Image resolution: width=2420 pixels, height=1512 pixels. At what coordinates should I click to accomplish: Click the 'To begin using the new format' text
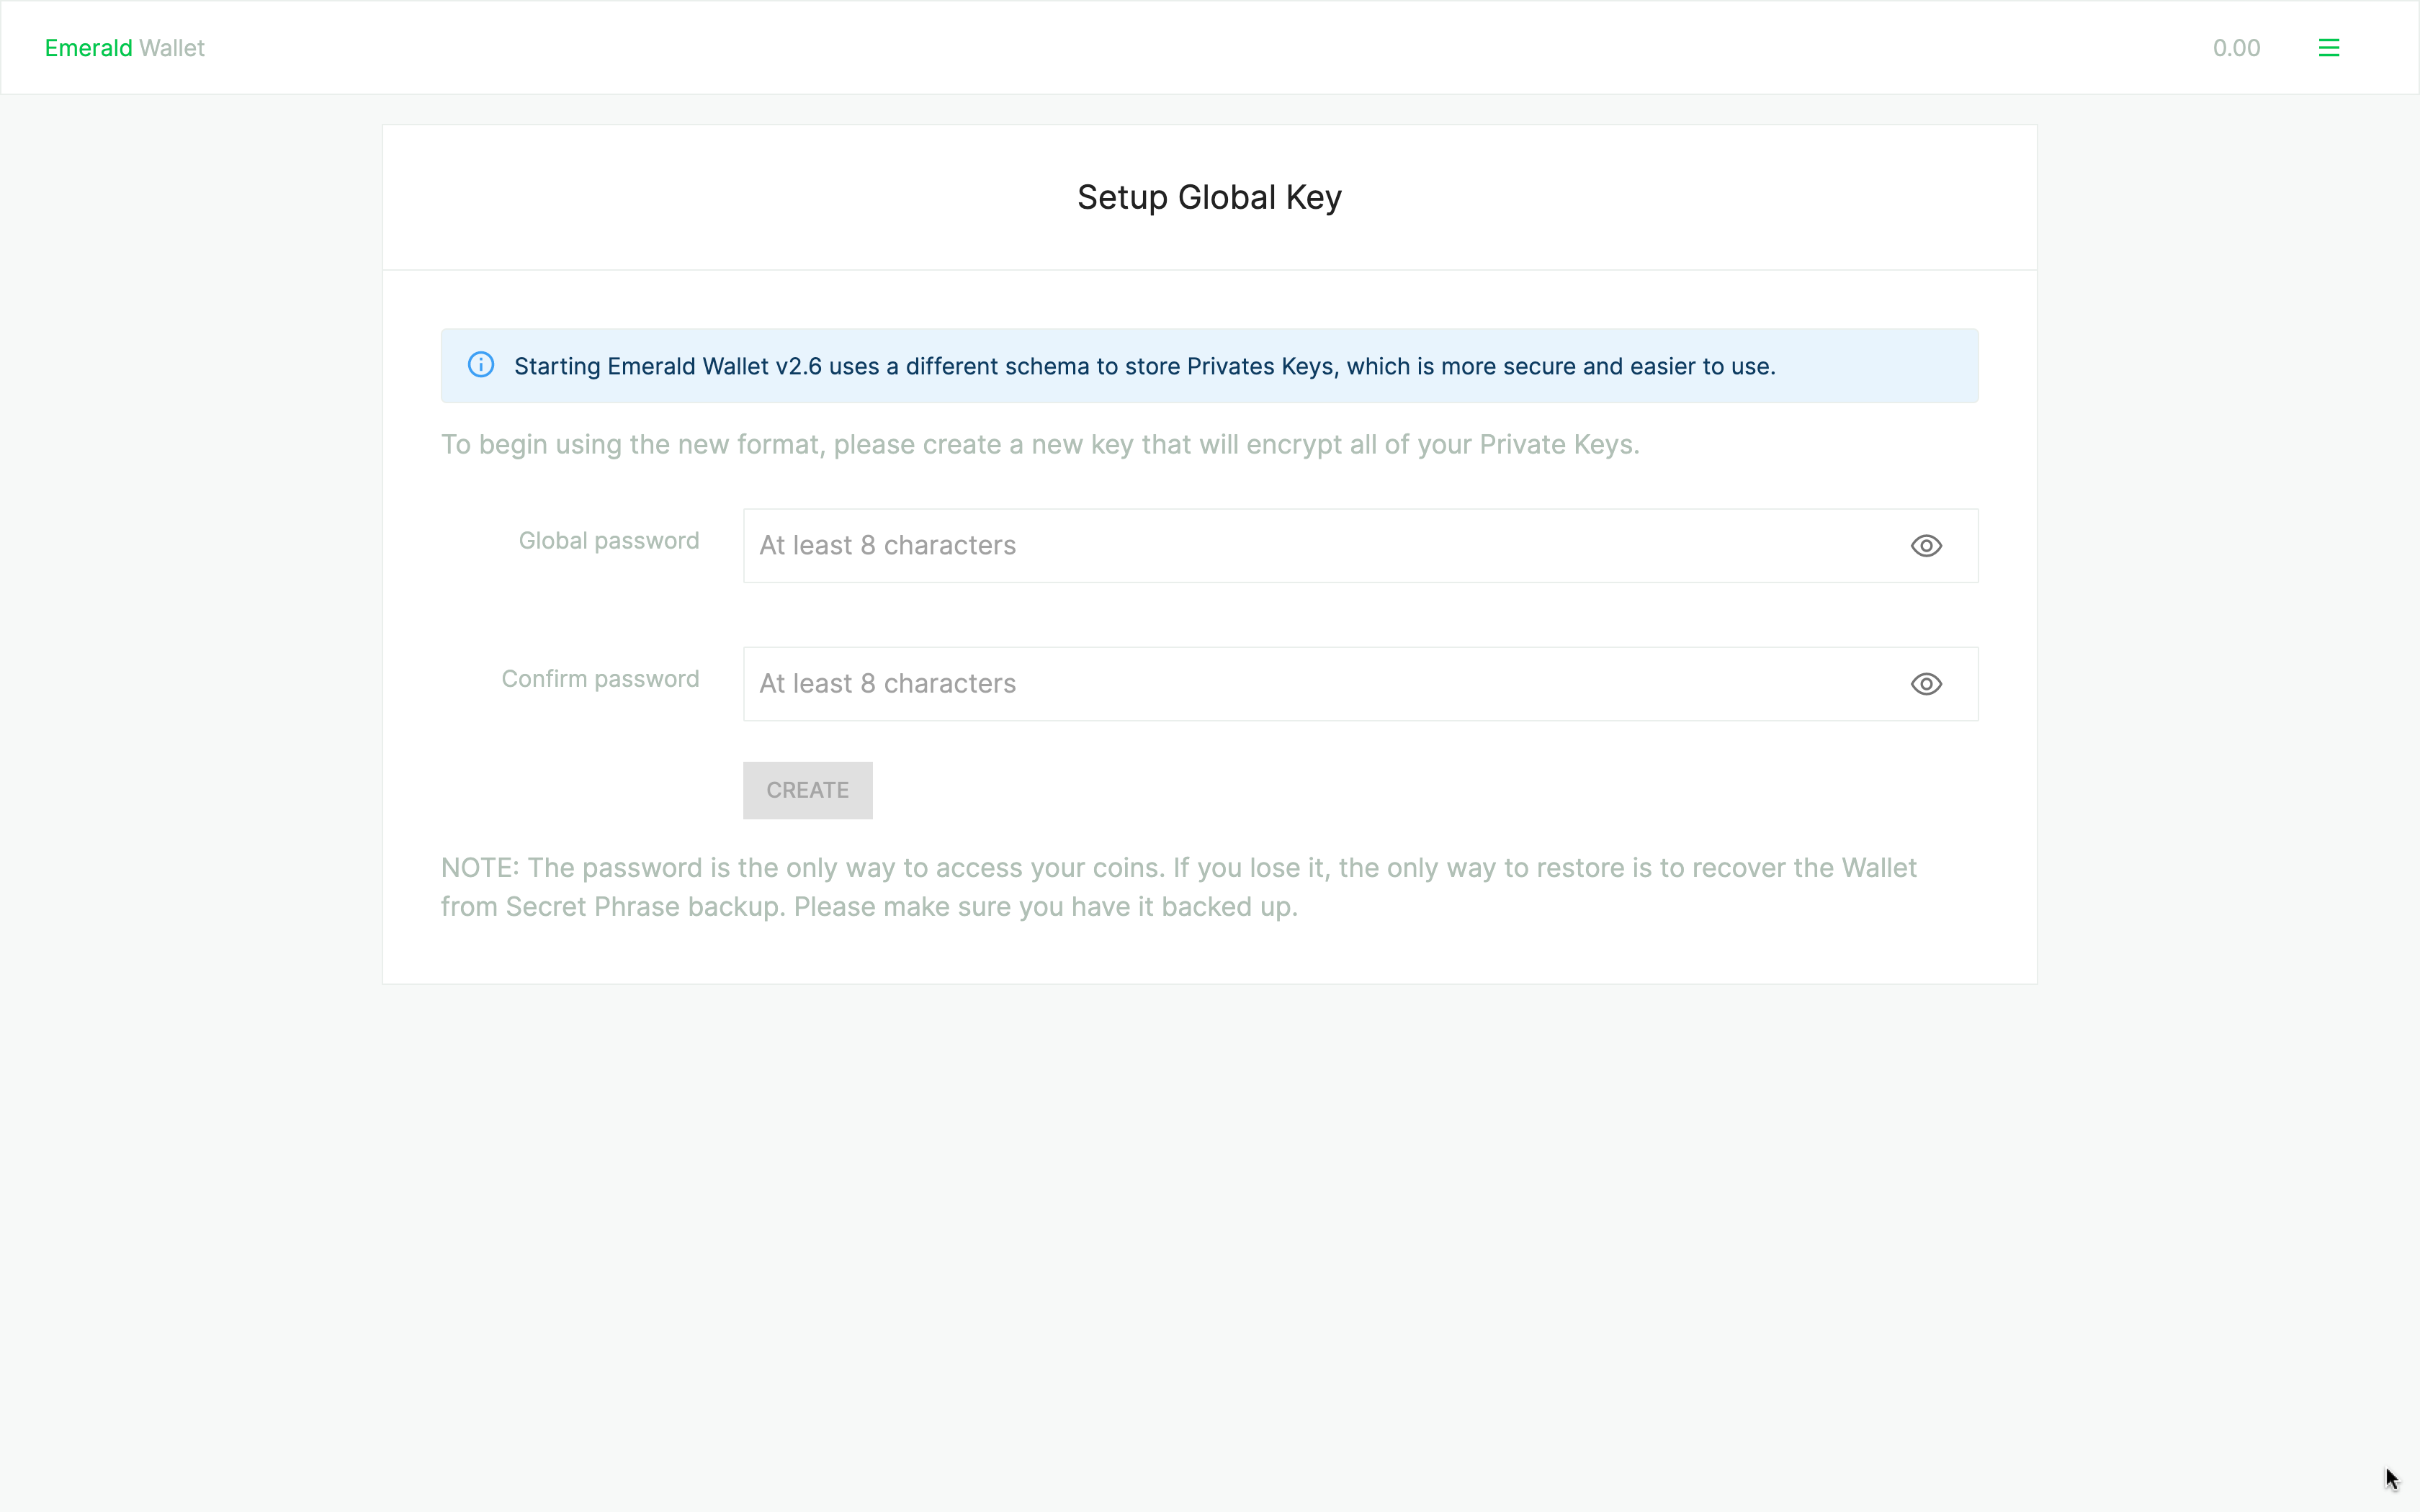(1040, 444)
